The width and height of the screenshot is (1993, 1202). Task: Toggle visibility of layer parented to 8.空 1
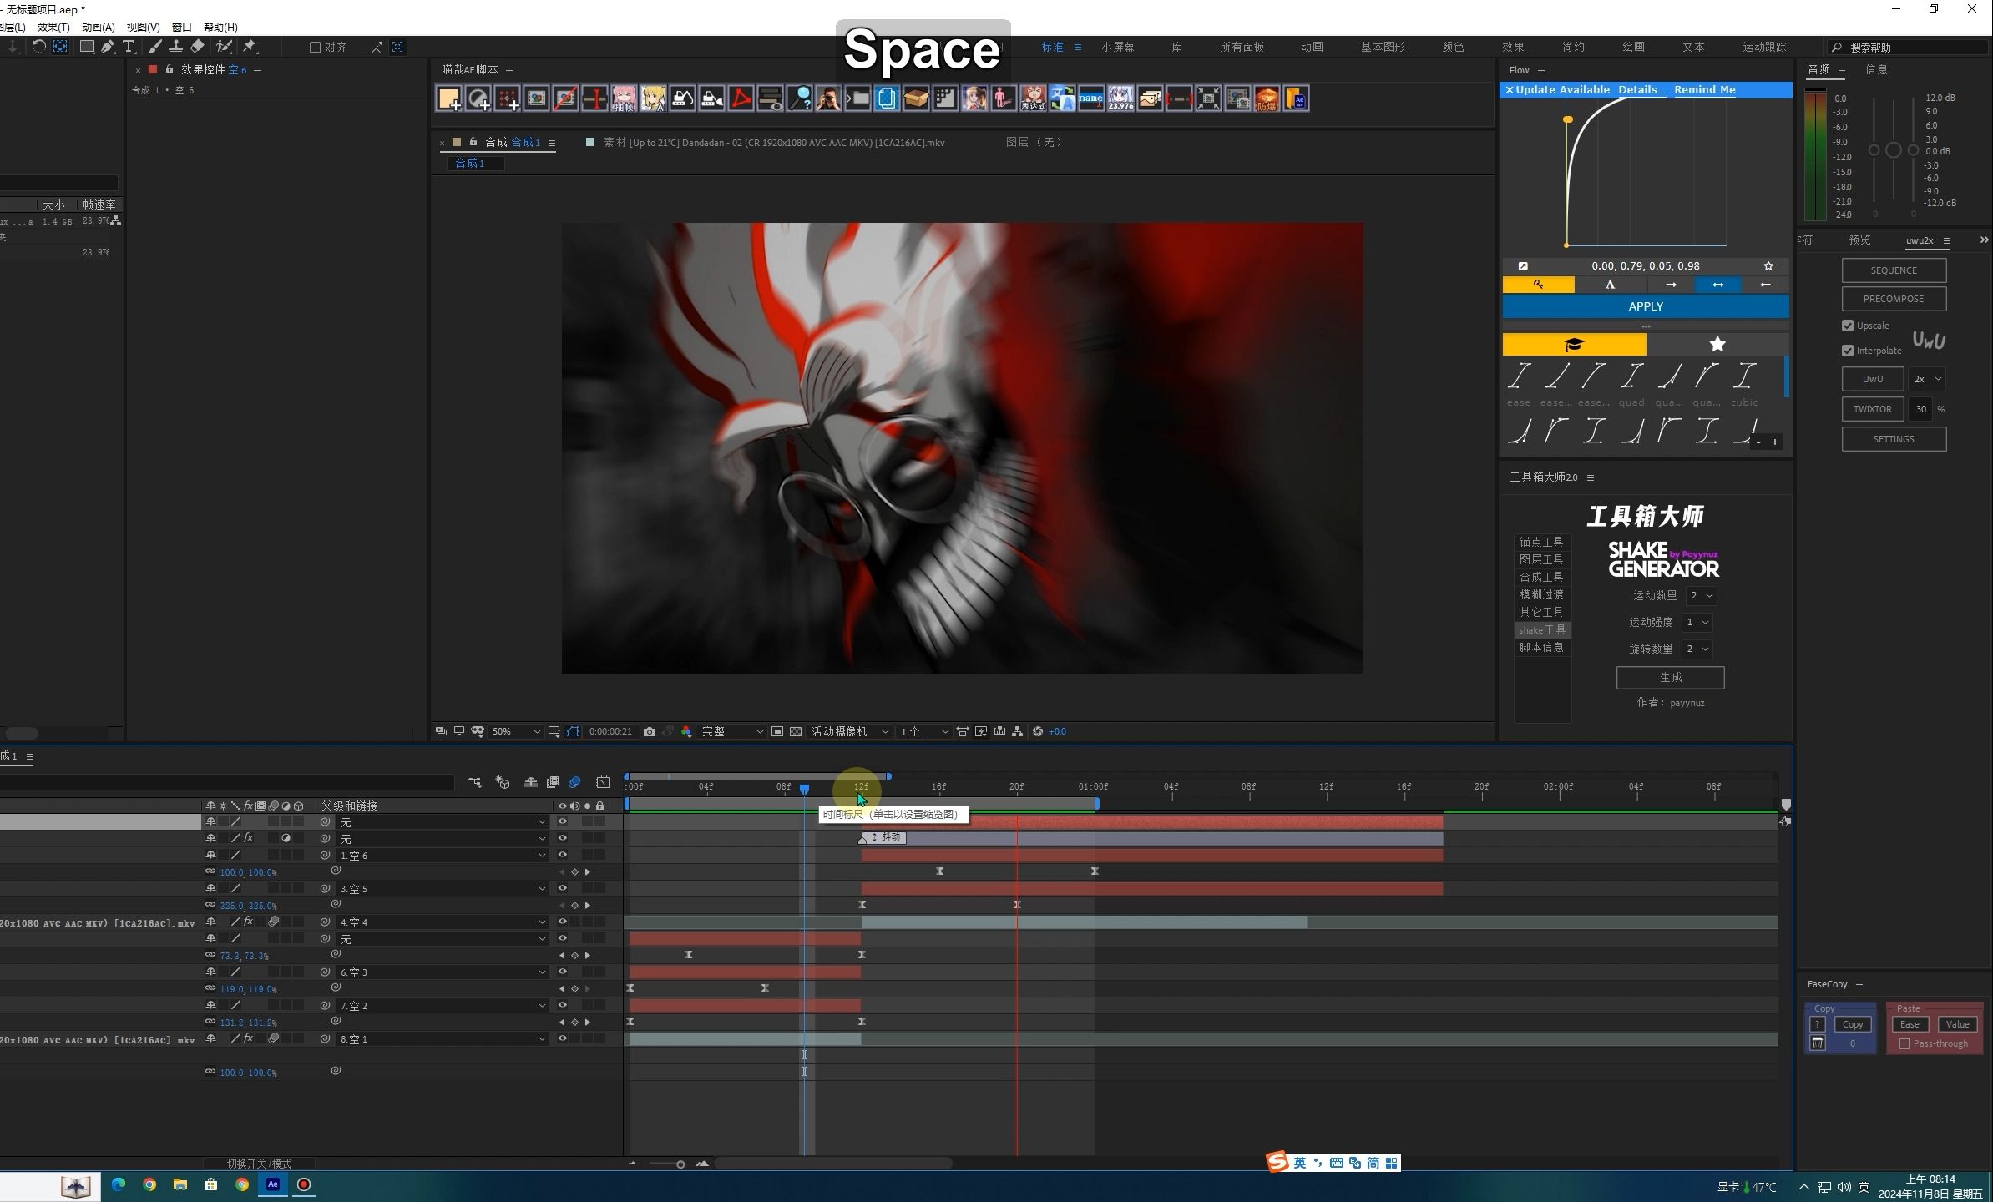562,1038
